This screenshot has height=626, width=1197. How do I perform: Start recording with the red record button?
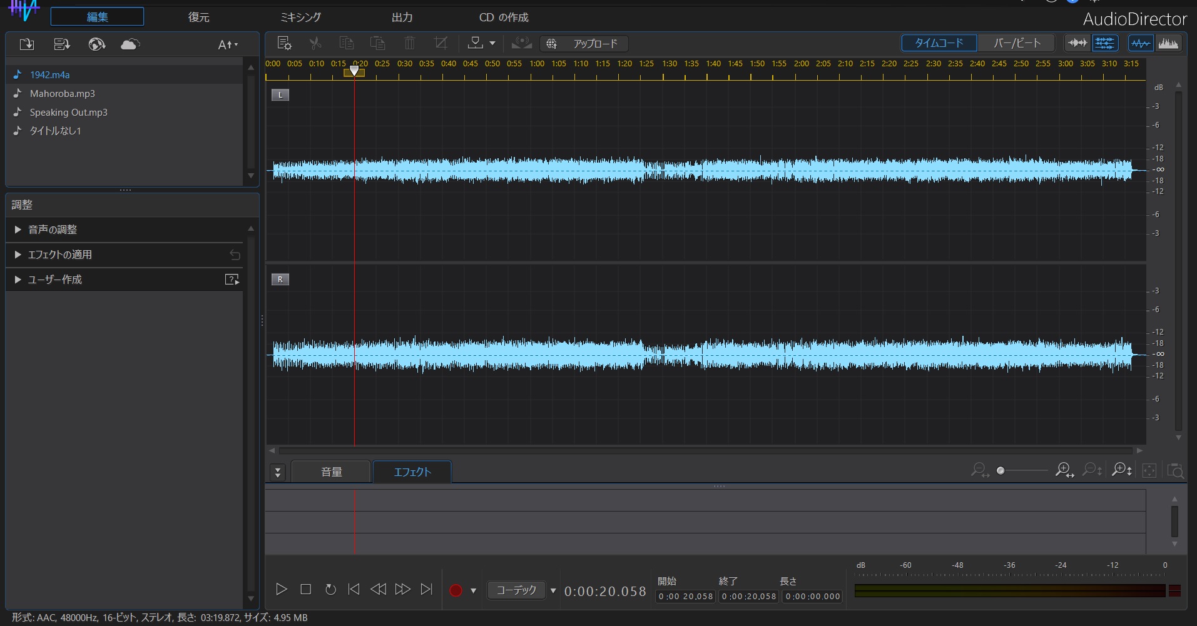(455, 590)
